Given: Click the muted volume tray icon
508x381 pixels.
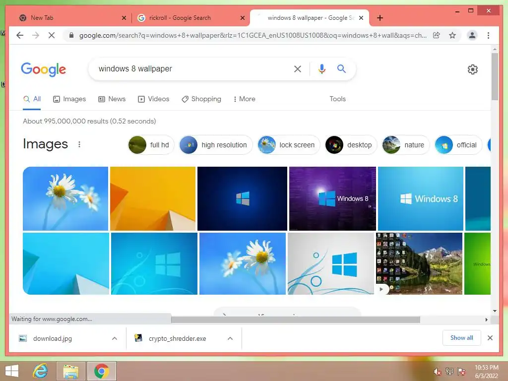Looking at the screenshot, I should (x=437, y=372).
